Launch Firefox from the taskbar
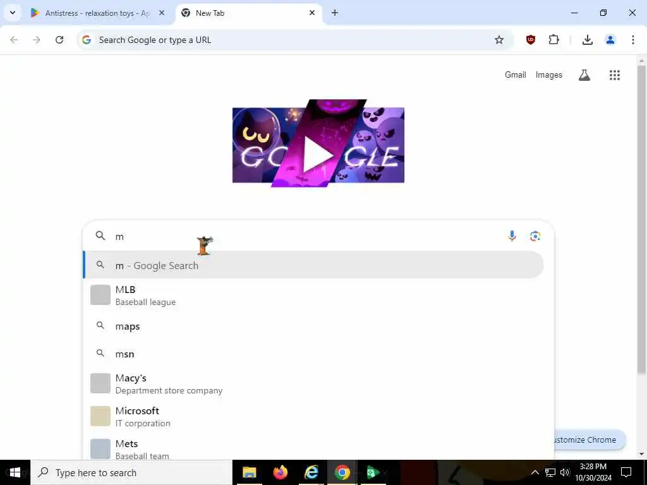The width and height of the screenshot is (647, 485). click(x=280, y=472)
